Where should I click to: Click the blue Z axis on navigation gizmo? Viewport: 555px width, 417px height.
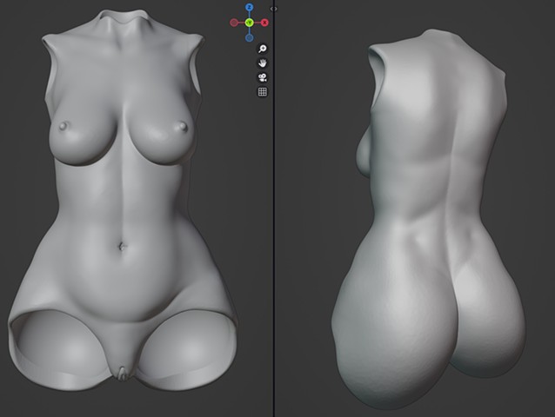(249, 7)
